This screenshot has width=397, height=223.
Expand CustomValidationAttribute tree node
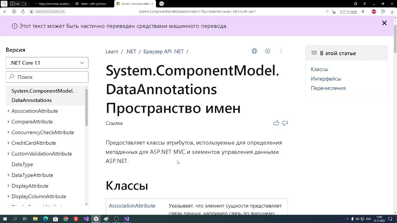tap(8, 154)
